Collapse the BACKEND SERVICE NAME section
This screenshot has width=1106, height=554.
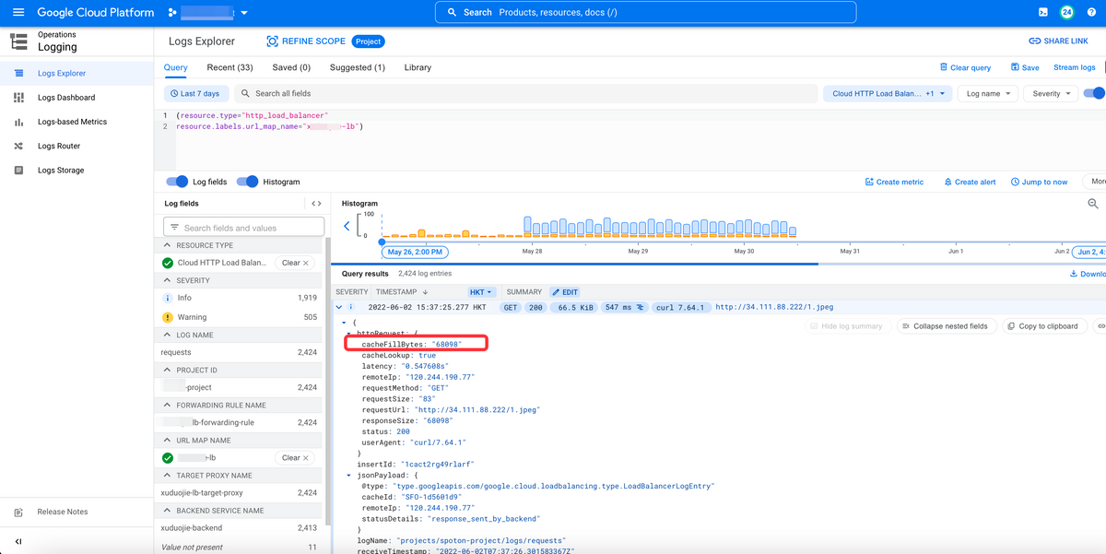tap(168, 511)
